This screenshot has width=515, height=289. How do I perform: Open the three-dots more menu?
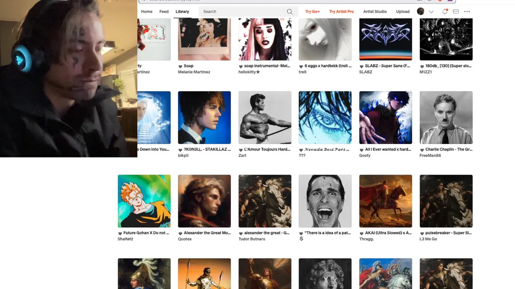[467, 12]
